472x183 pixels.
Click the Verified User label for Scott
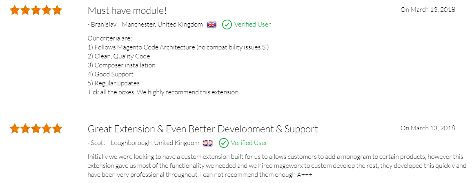coord(249,143)
